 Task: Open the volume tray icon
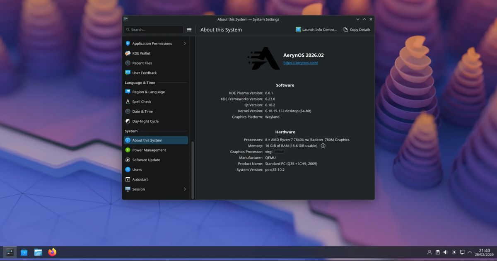click(446, 252)
